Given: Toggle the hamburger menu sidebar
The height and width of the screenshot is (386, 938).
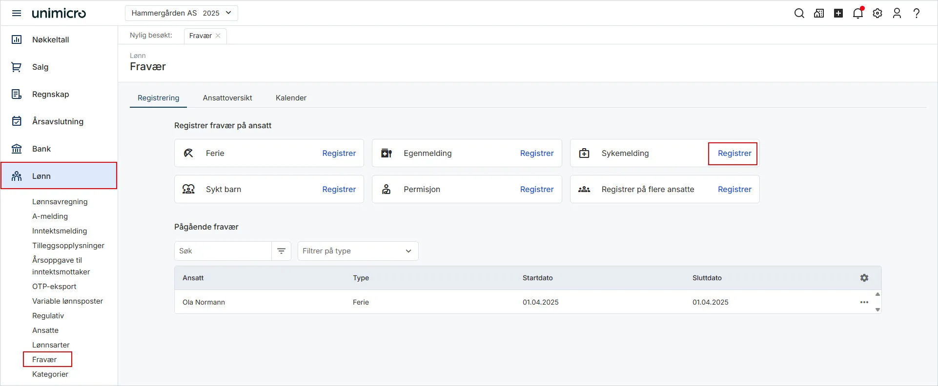Looking at the screenshot, I should (17, 13).
